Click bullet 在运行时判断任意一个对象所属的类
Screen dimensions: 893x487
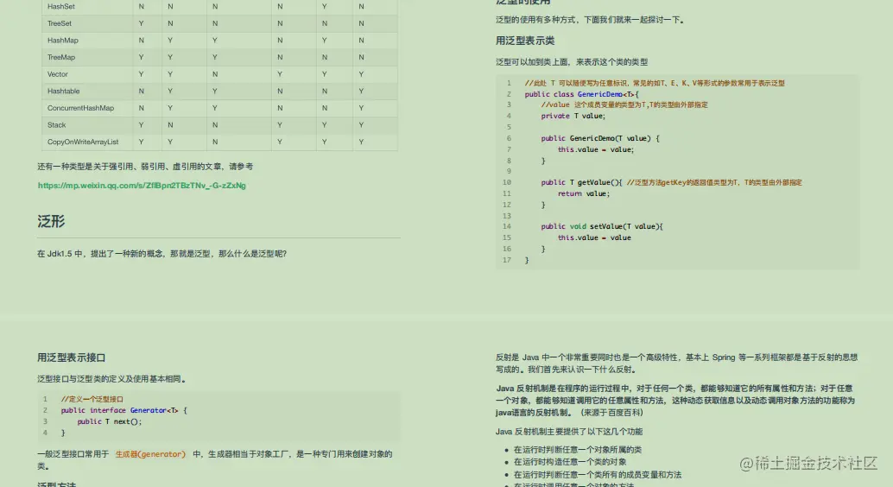[x=578, y=449]
